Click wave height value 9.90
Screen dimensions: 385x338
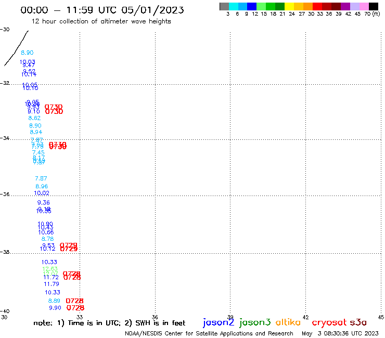[x=55, y=308]
